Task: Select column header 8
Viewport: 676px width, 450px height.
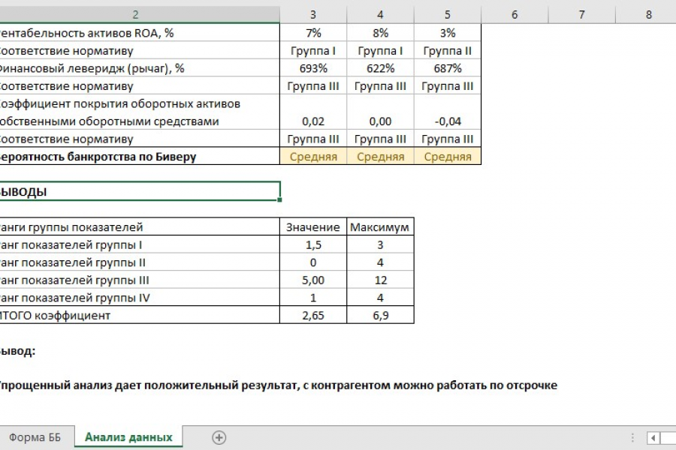Action: pyautogui.click(x=646, y=15)
